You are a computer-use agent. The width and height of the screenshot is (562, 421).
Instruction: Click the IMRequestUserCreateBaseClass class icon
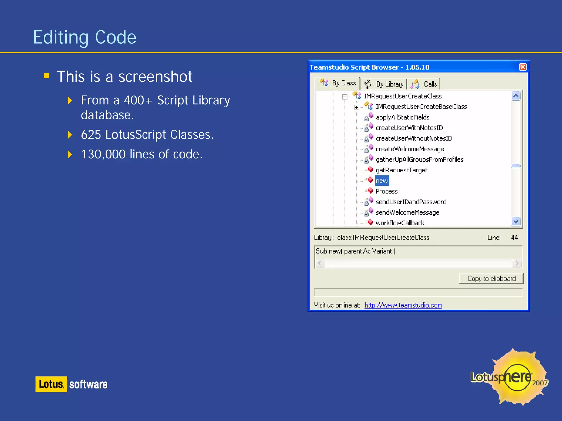tap(368, 106)
